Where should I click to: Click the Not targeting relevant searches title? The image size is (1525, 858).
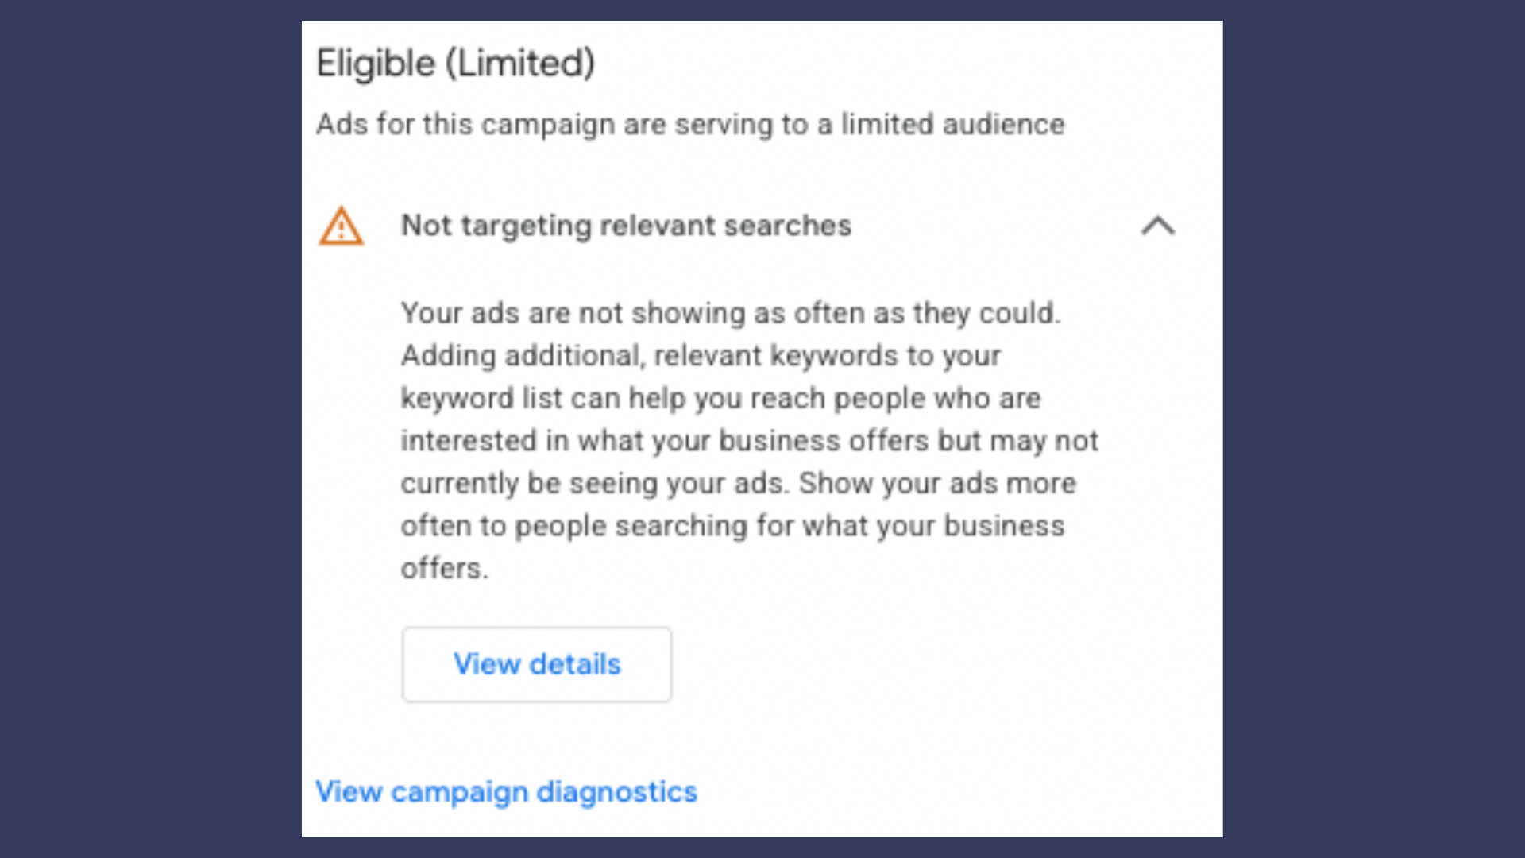click(626, 226)
